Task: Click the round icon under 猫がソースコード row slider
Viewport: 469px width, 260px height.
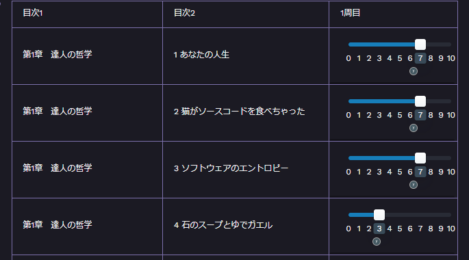Action: tap(414, 128)
